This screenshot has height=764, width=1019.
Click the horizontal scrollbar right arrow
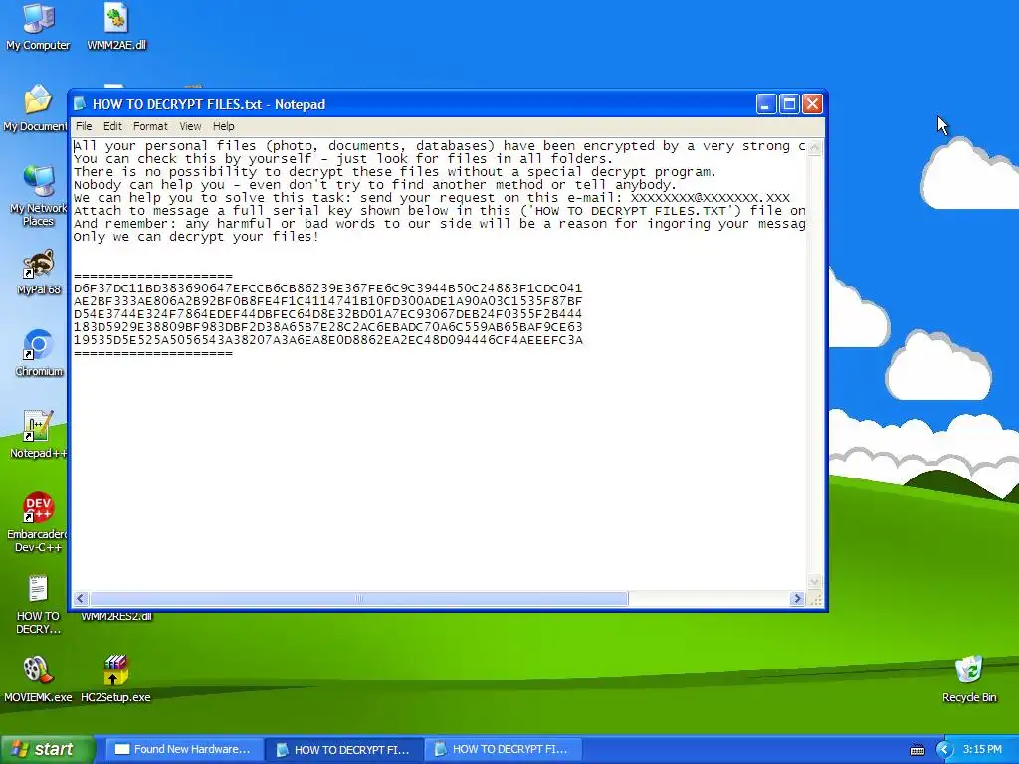(x=797, y=598)
